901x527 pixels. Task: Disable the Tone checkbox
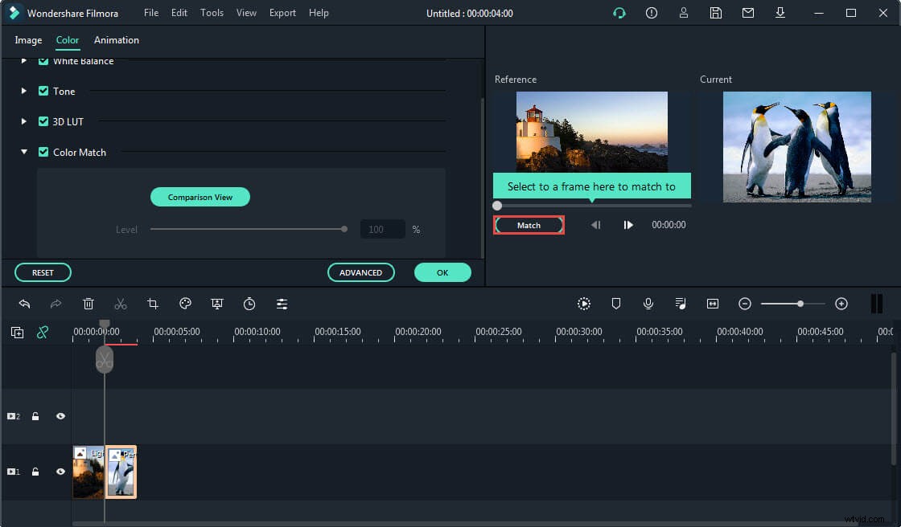(x=43, y=91)
